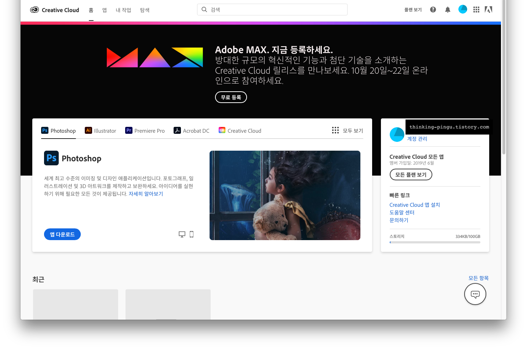The image size is (527, 349).
Task: Click the large Photoshop Ps icon
Action: [x=51, y=158]
